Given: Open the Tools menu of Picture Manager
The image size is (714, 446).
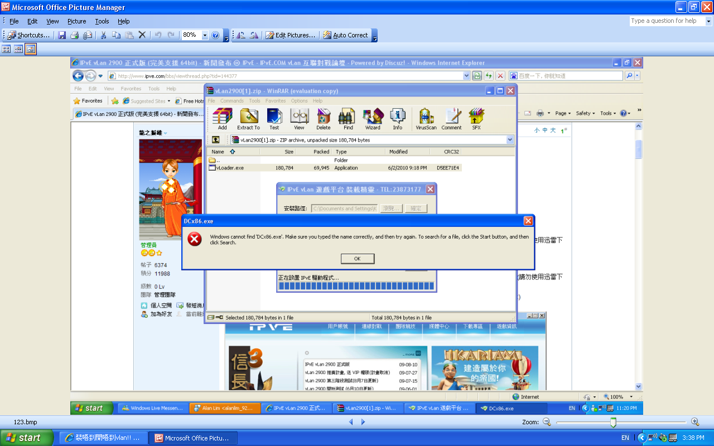Looking at the screenshot, I should click(102, 21).
